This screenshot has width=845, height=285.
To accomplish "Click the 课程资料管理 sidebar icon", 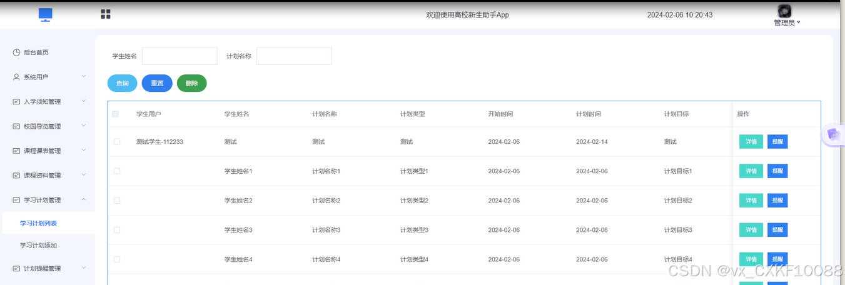I will click(16, 176).
